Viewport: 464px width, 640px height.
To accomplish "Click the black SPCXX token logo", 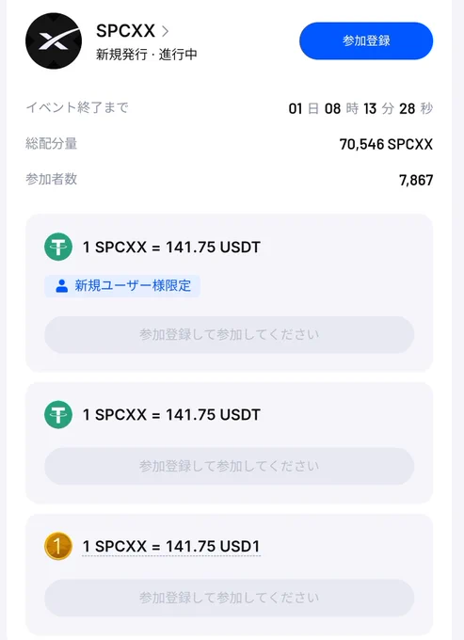I will point(54,40).
